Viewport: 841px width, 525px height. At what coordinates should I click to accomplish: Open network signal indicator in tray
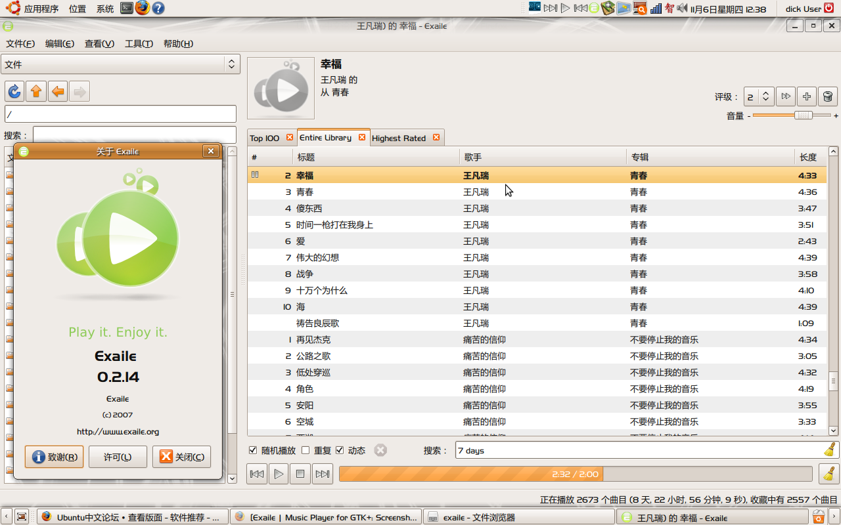[655, 8]
